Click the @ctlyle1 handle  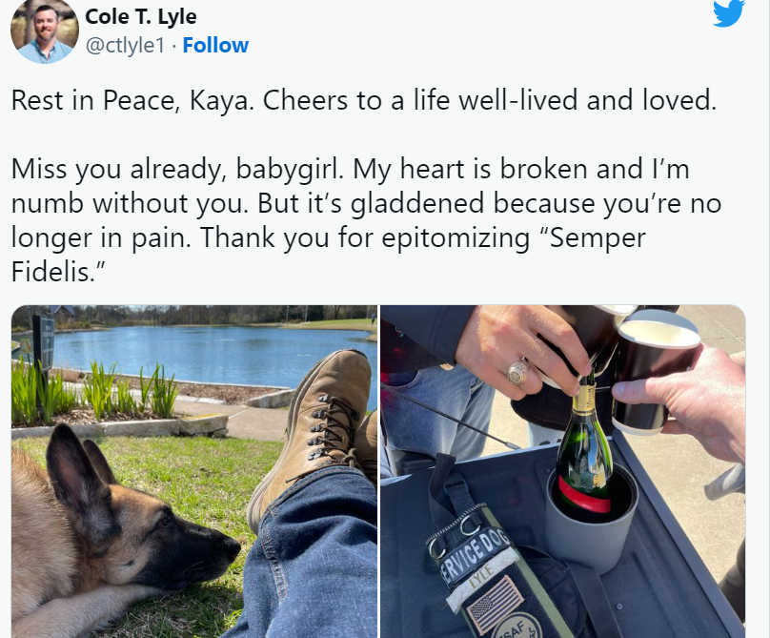click(125, 45)
